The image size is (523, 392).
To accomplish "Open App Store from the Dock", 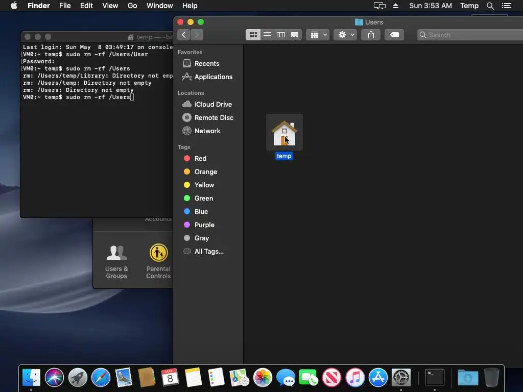I will [x=378, y=378].
